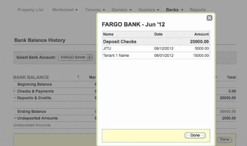The width and height of the screenshot is (247, 146).
Task: Click the Total column header
Action: tap(231, 77)
